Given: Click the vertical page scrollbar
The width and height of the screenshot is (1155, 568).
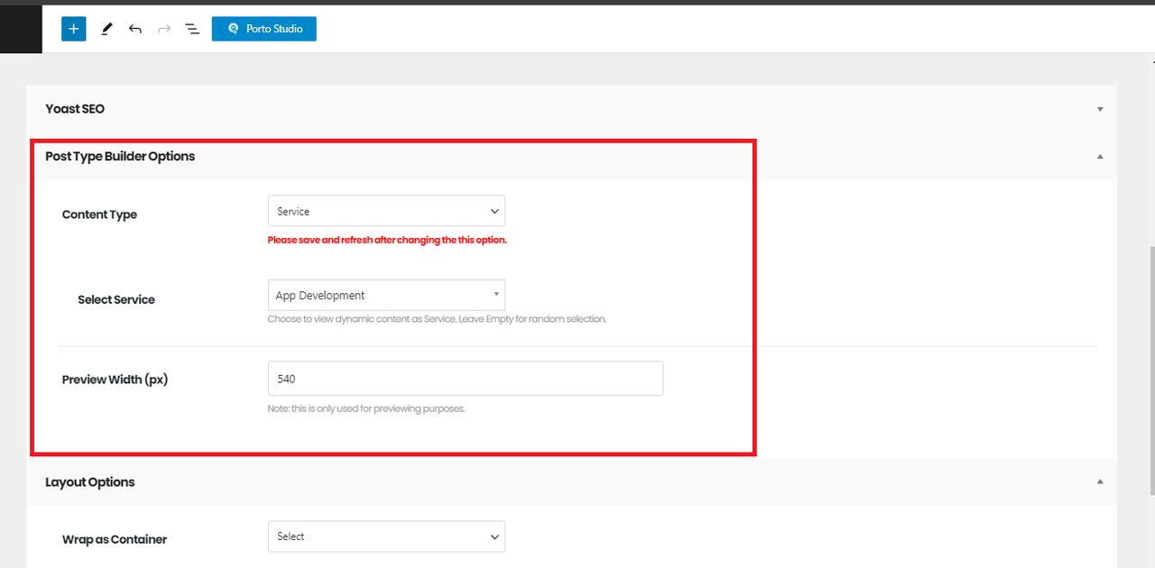Looking at the screenshot, I should coord(1152,371).
